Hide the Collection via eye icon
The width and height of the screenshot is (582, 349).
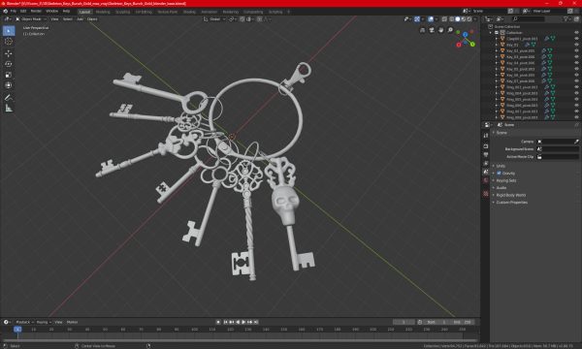pyautogui.click(x=576, y=33)
